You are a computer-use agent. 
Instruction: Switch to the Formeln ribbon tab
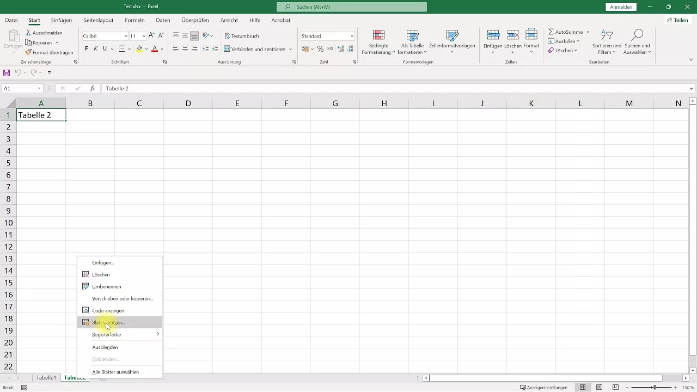134,20
